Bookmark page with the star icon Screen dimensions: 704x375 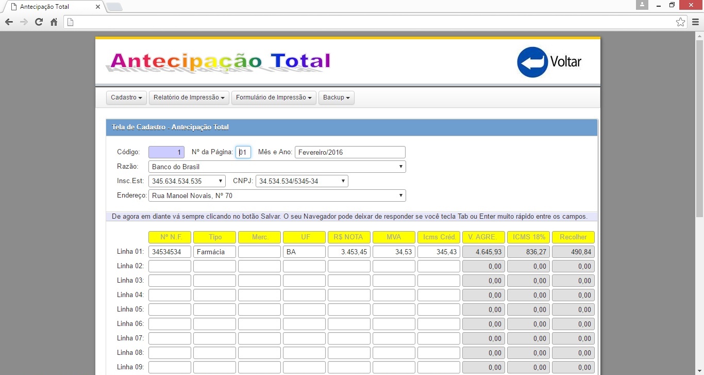pos(680,22)
